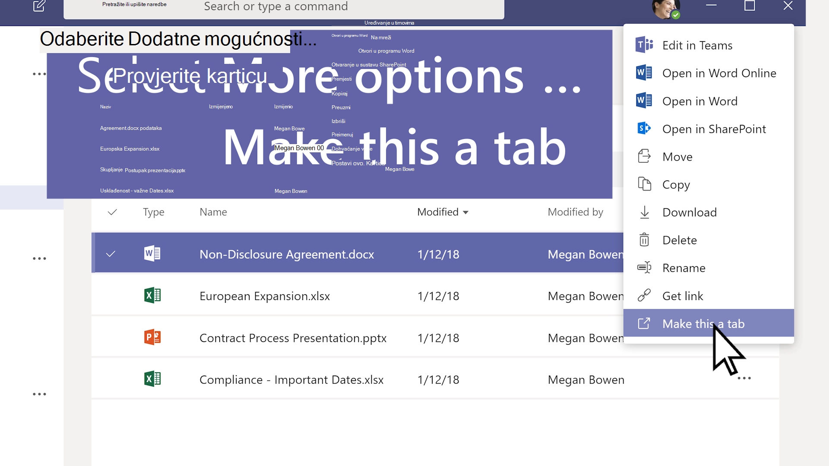Select Make this a tab option
Screen dimensions: 829x466
[703, 324]
